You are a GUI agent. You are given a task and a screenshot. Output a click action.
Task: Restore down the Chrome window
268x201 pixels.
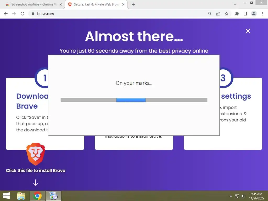[252, 3]
